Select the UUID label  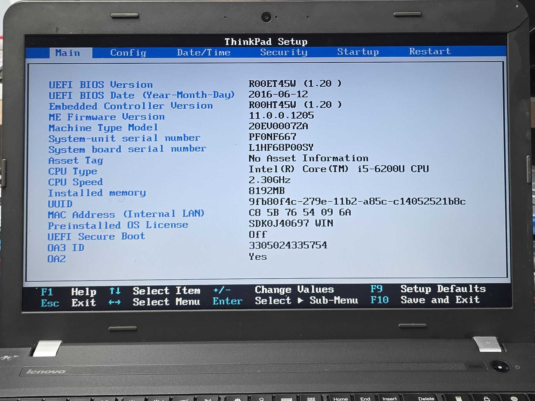pos(60,204)
